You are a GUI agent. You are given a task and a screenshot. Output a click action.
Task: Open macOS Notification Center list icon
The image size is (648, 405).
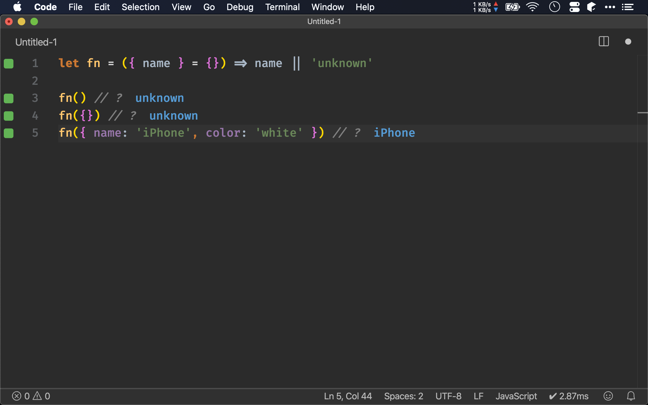pyautogui.click(x=627, y=7)
